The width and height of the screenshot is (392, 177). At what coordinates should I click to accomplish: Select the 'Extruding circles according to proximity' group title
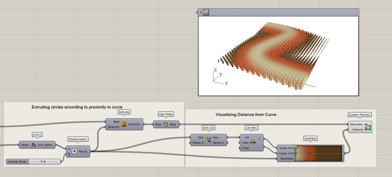pos(77,107)
